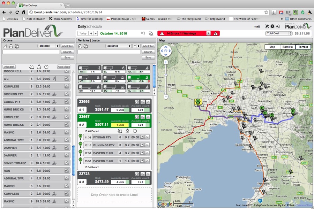The width and height of the screenshot is (314, 209).
Task: Click the Allocate! button
Action: click(x=9, y=67)
